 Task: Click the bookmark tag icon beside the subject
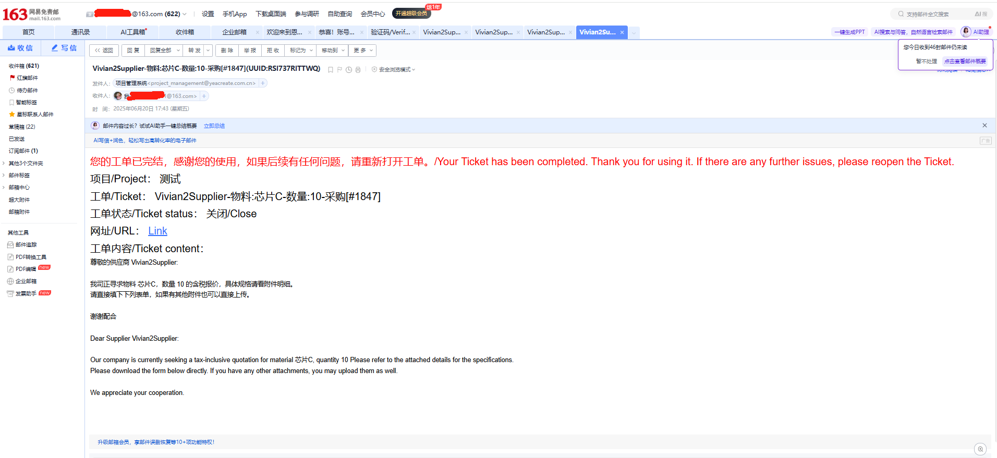coord(330,70)
